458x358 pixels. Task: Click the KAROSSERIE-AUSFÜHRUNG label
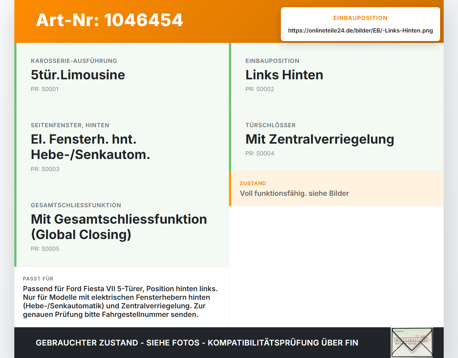(74, 61)
